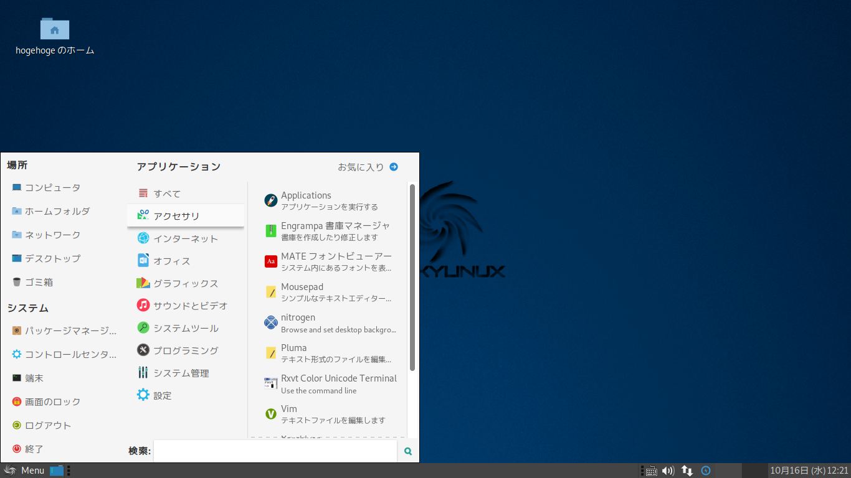Select システムツール category
The width and height of the screenshot is (851, 478).
click(x=186, y=328)
